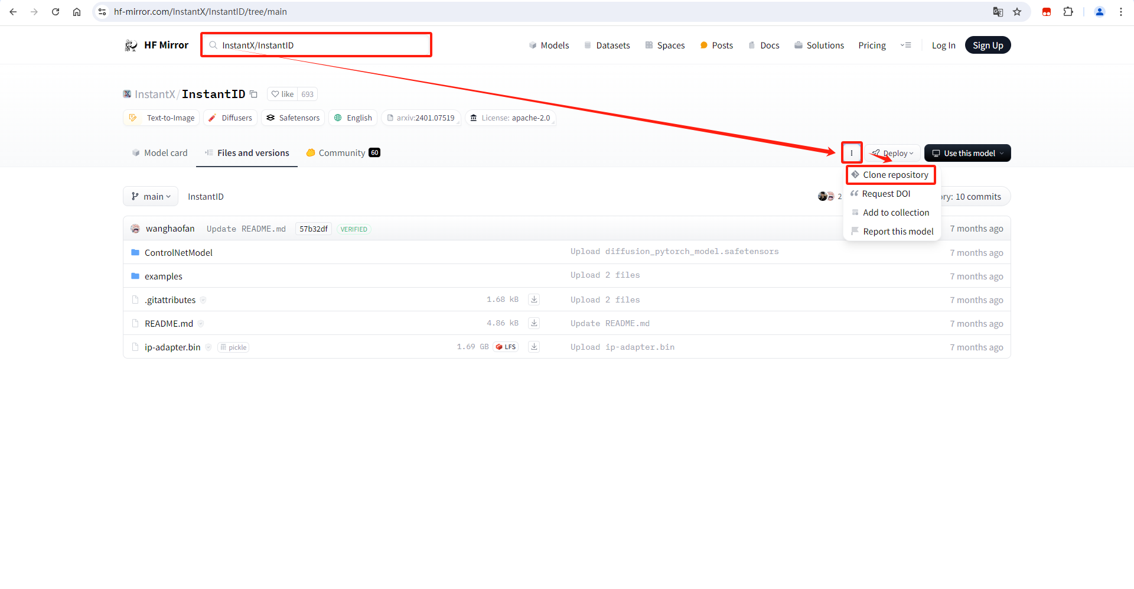Image resolution: width=1134 pixels, height=589 pixels.
Task: Select Report this model option
Action: point(892,232)
